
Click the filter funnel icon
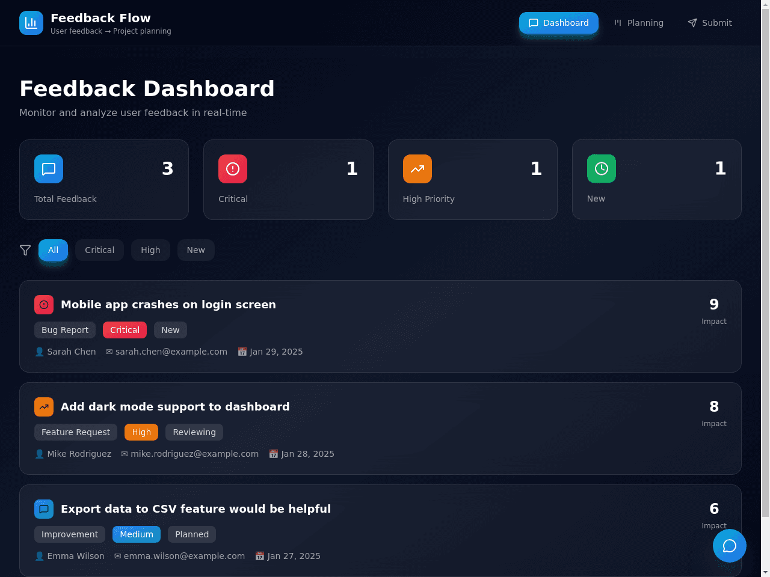click(25, 250)
